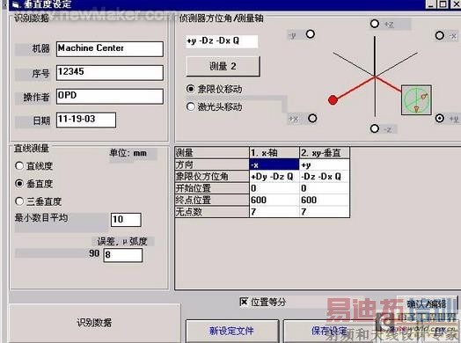Click the 象限仪方位角 row label
This screenshot has width=461, height=343.
212,177
